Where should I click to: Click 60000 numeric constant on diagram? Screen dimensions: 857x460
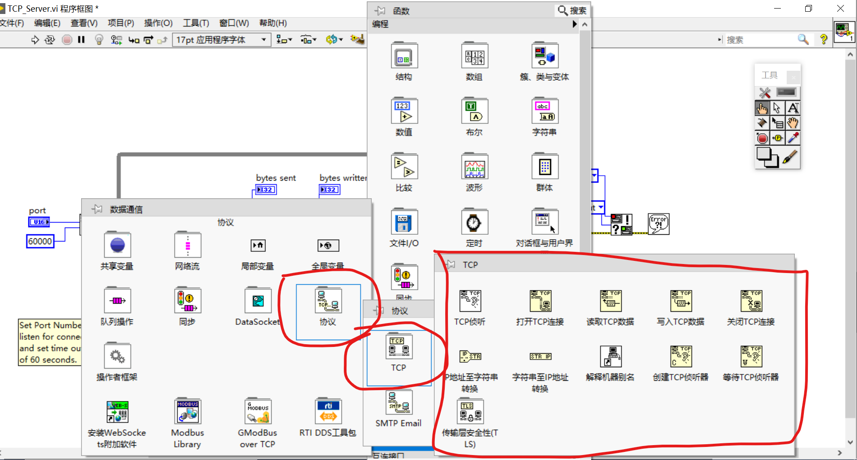coord(40,241)
